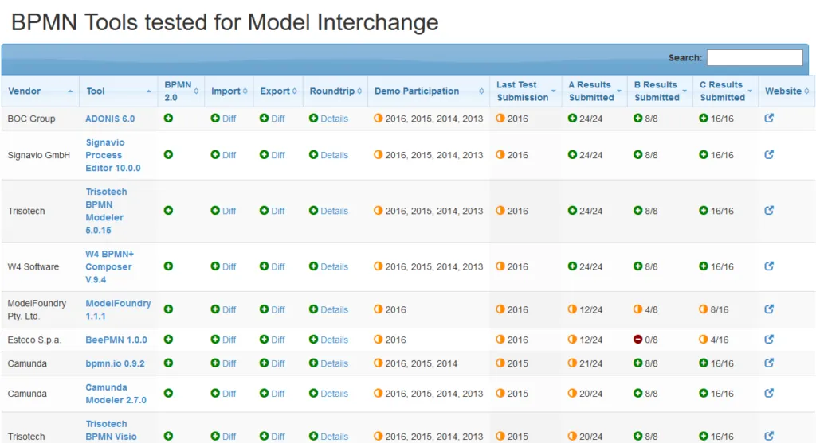
Task: Open Import Diff for Camunda Modeler 2.7.0
Action: click(229, 394)
